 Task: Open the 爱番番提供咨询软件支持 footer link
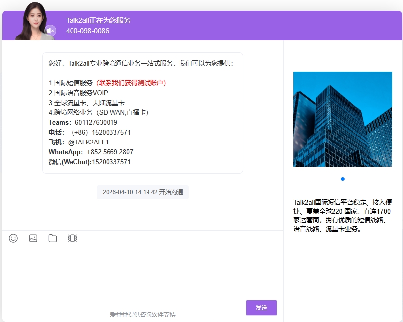point(143,314)
